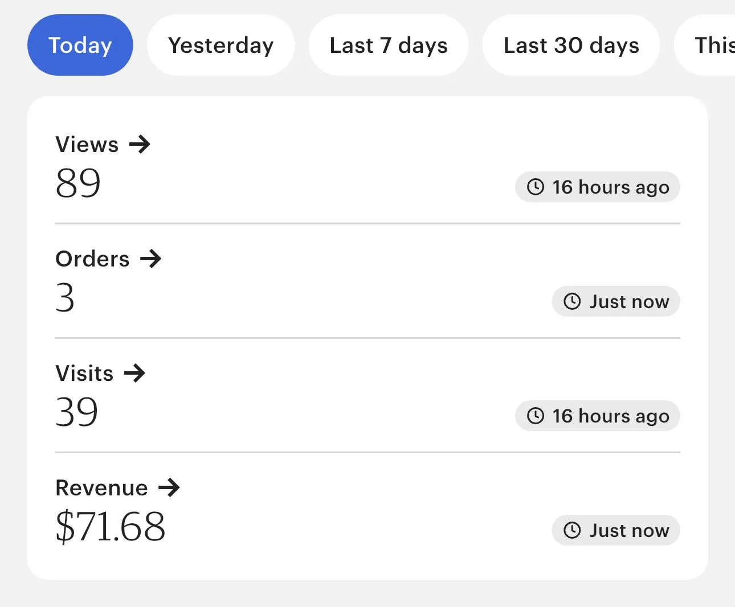Select the Today time range tab
The width and height of the screenshot is (735, 607).
coord(80,45)
